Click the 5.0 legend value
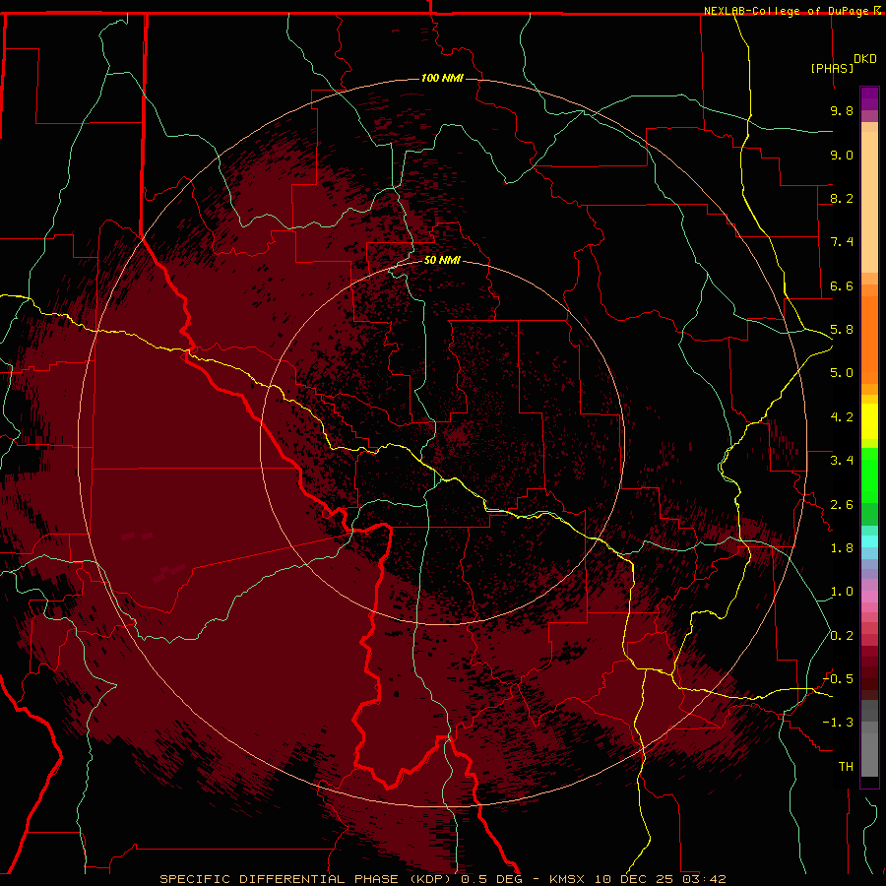The width and height of the screenshot is (886, 886). [842, 373]
